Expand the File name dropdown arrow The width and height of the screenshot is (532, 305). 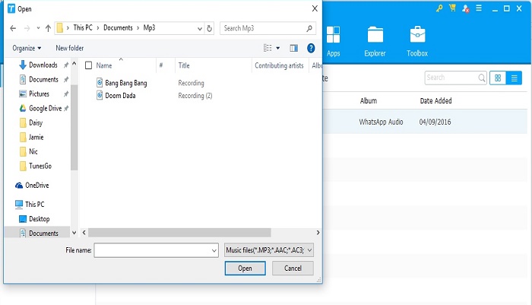click(x=214, y=249)
